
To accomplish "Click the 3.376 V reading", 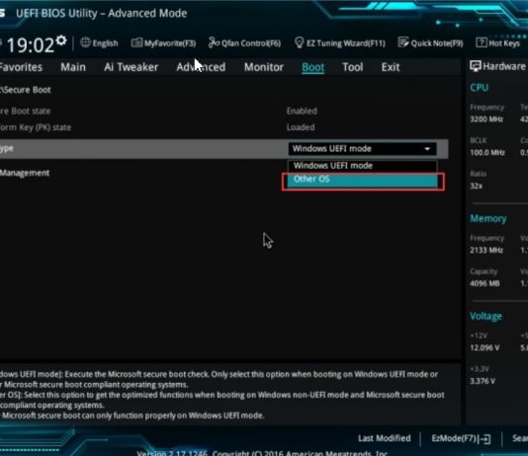I will click(483, 381).
